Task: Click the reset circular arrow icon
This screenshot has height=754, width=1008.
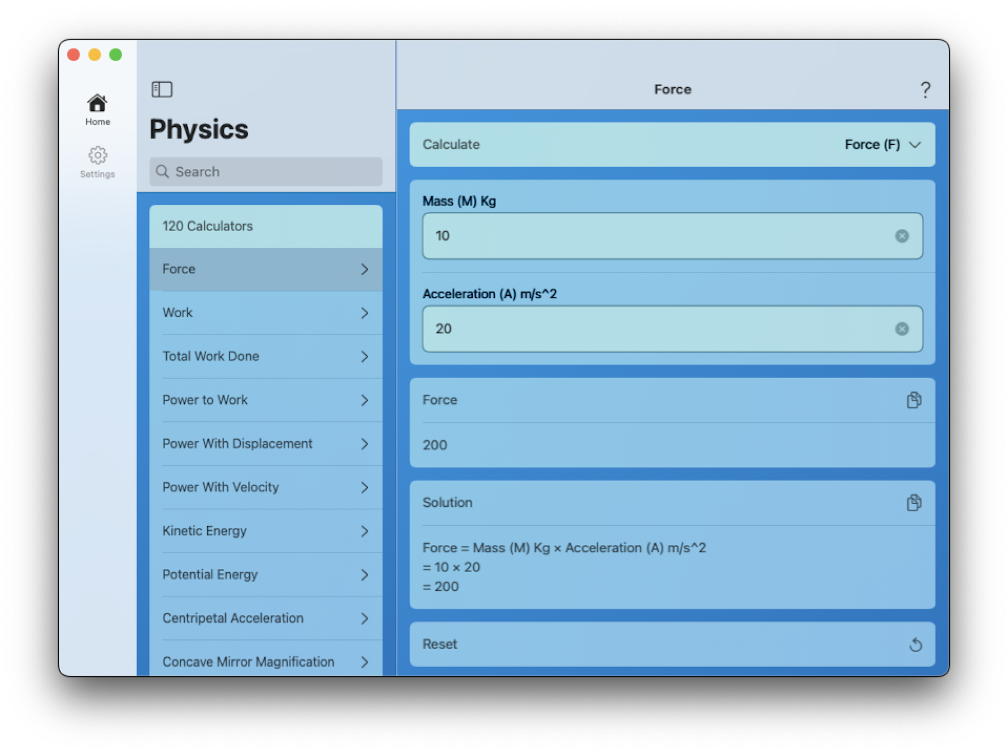Action: click(916, 644)
